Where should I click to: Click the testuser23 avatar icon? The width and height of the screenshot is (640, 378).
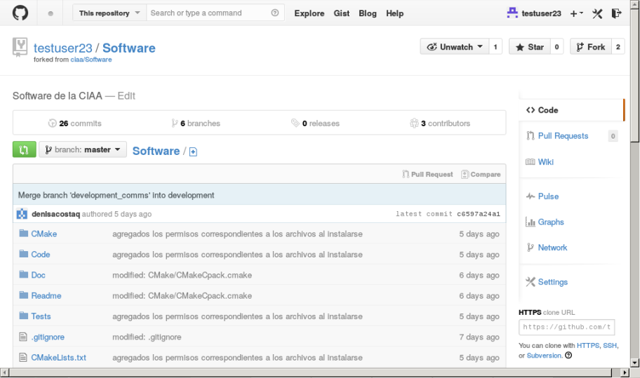[x=512, y=13]
